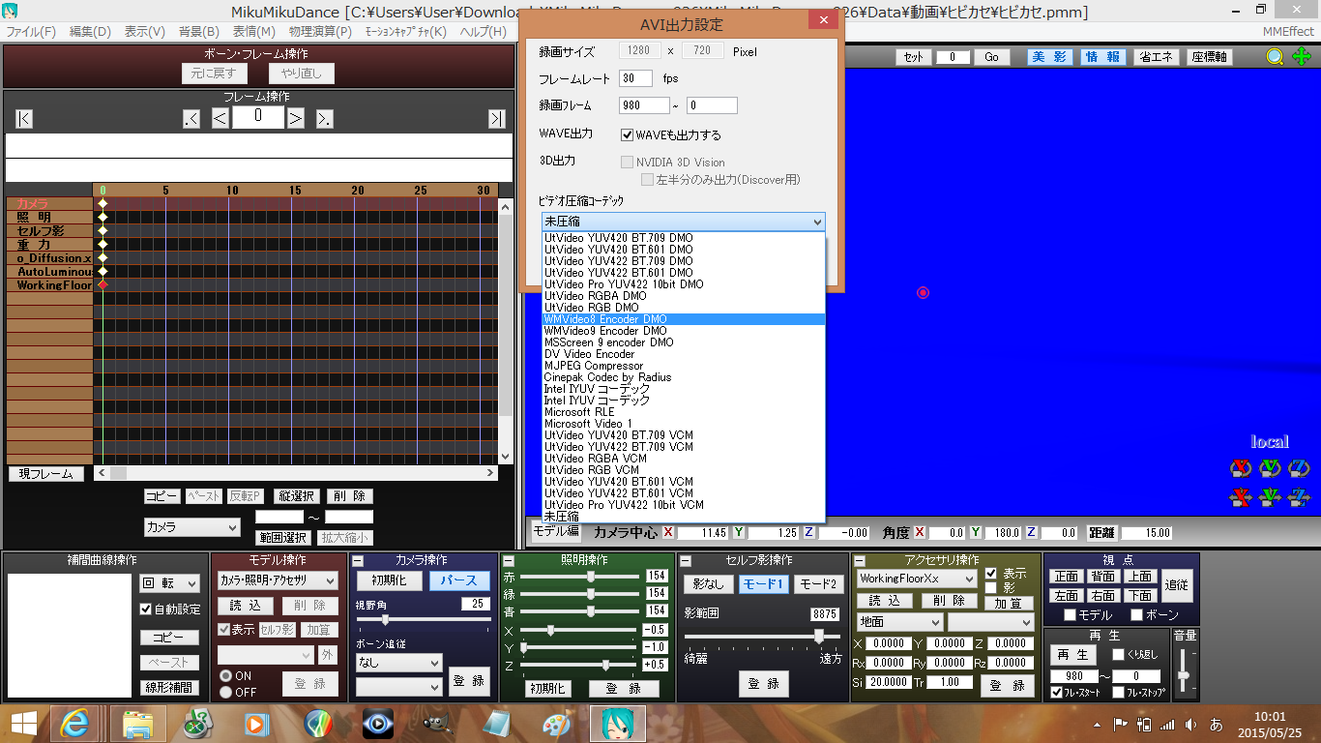Screen dimensions: 1321x743
Task: Click the green Y-axis move icon
Action: coord(1270,498)
